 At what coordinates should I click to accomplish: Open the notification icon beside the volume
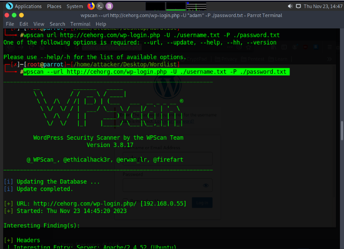[x=298, y=6]
